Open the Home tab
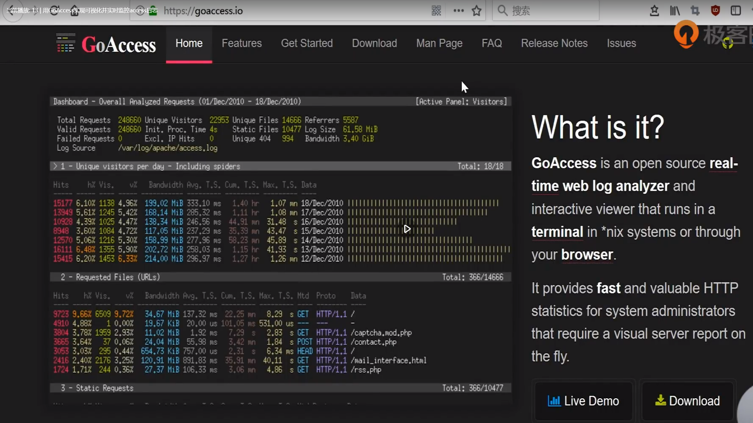The width and height of the screenshot is (753, 423). (x=189, y=43)
